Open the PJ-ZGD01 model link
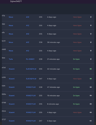 point(30,59)
